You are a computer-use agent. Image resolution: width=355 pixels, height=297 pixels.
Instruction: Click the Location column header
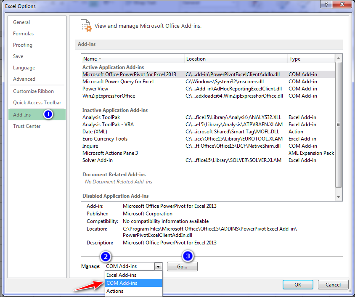click(196, 59)
